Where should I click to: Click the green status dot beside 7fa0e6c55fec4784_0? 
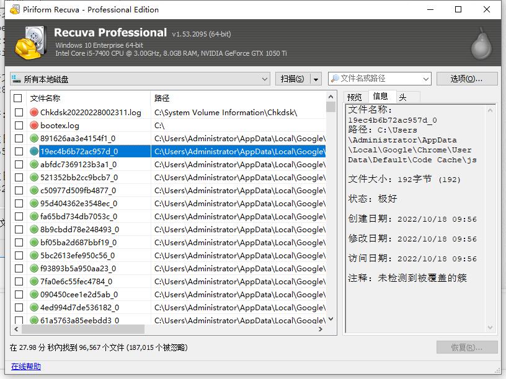tap(34, 281)
